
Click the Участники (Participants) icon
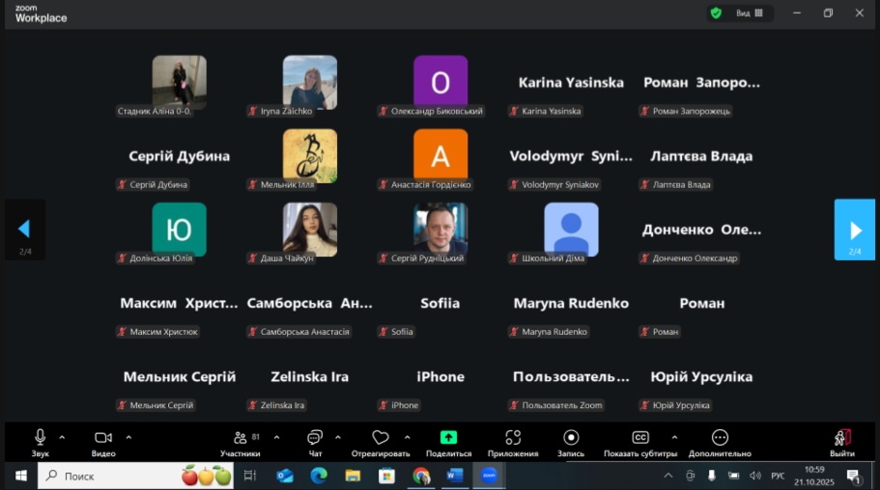pyautogui.click(x=241, y=438)
